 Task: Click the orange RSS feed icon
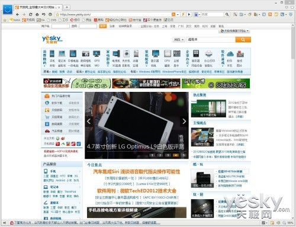pyautogui.click(x=173, y=14)
